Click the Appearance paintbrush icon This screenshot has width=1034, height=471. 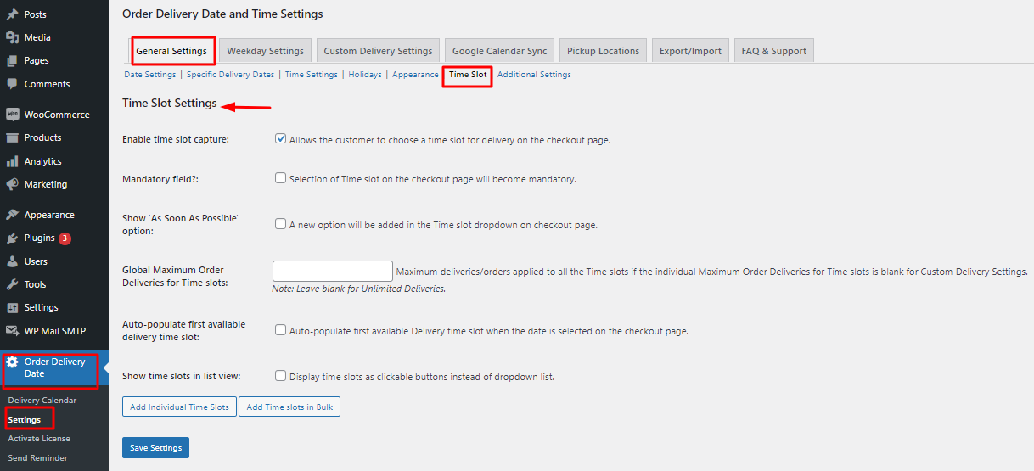click(x=12, y=215)
